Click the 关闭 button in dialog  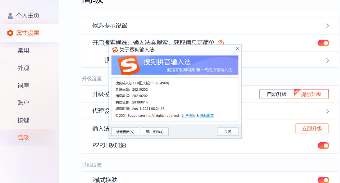[228, 132]
